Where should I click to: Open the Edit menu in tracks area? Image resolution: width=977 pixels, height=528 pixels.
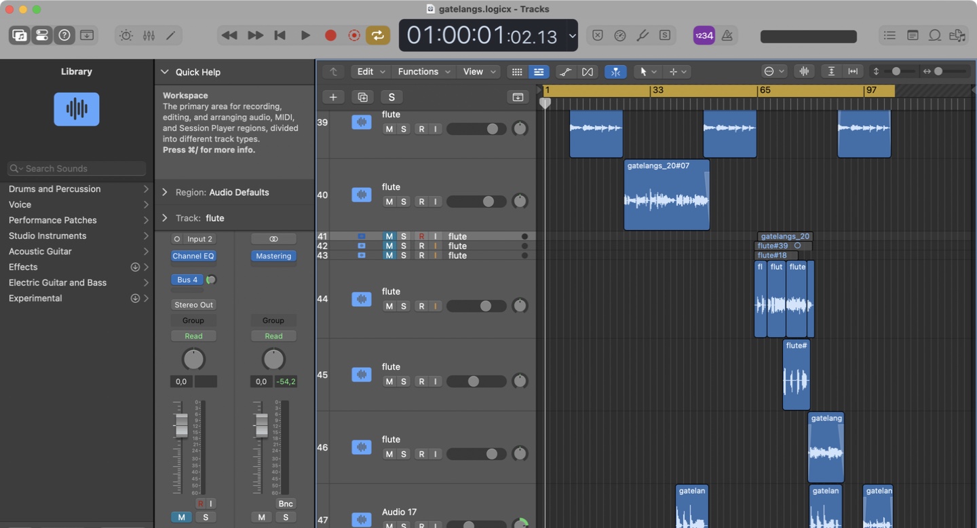coord(370,72)
